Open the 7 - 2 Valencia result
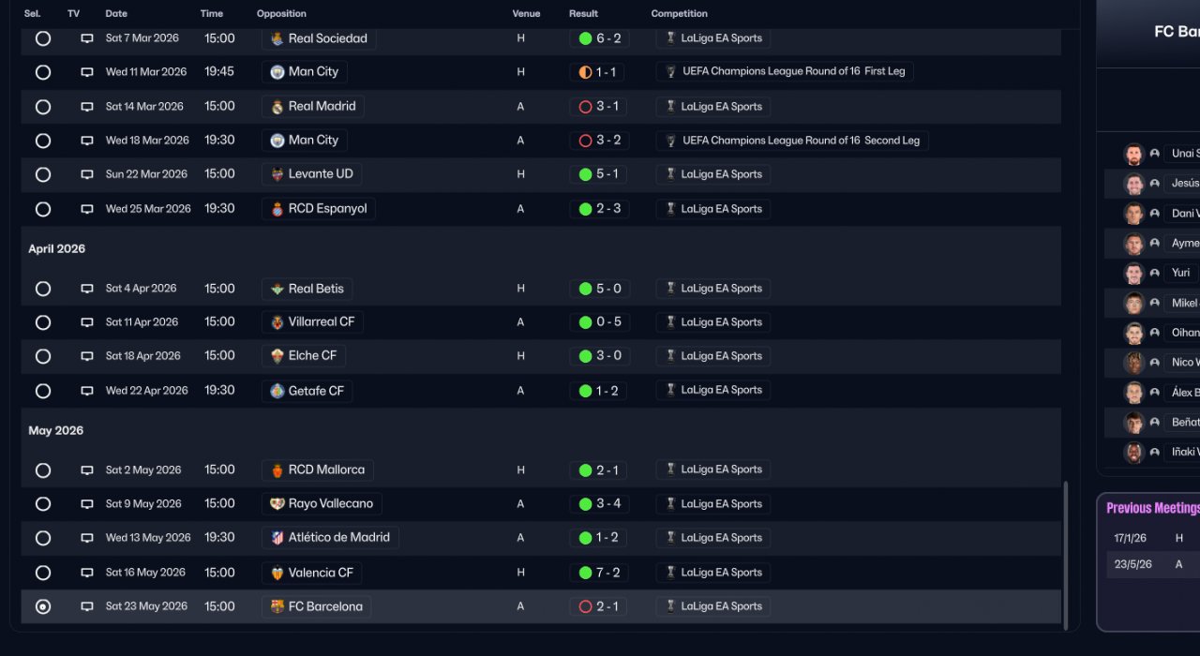This screenshot has width=1200, height=656. pos(598,573)
